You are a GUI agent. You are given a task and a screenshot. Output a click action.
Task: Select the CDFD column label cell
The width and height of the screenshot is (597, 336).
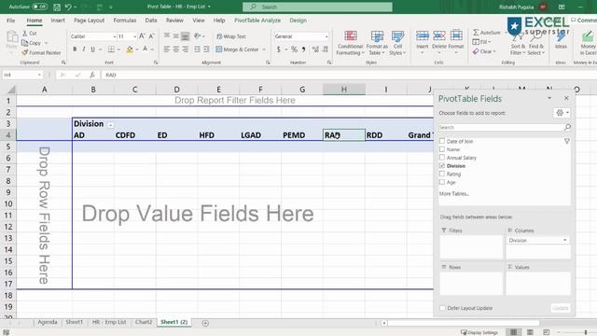134,135
